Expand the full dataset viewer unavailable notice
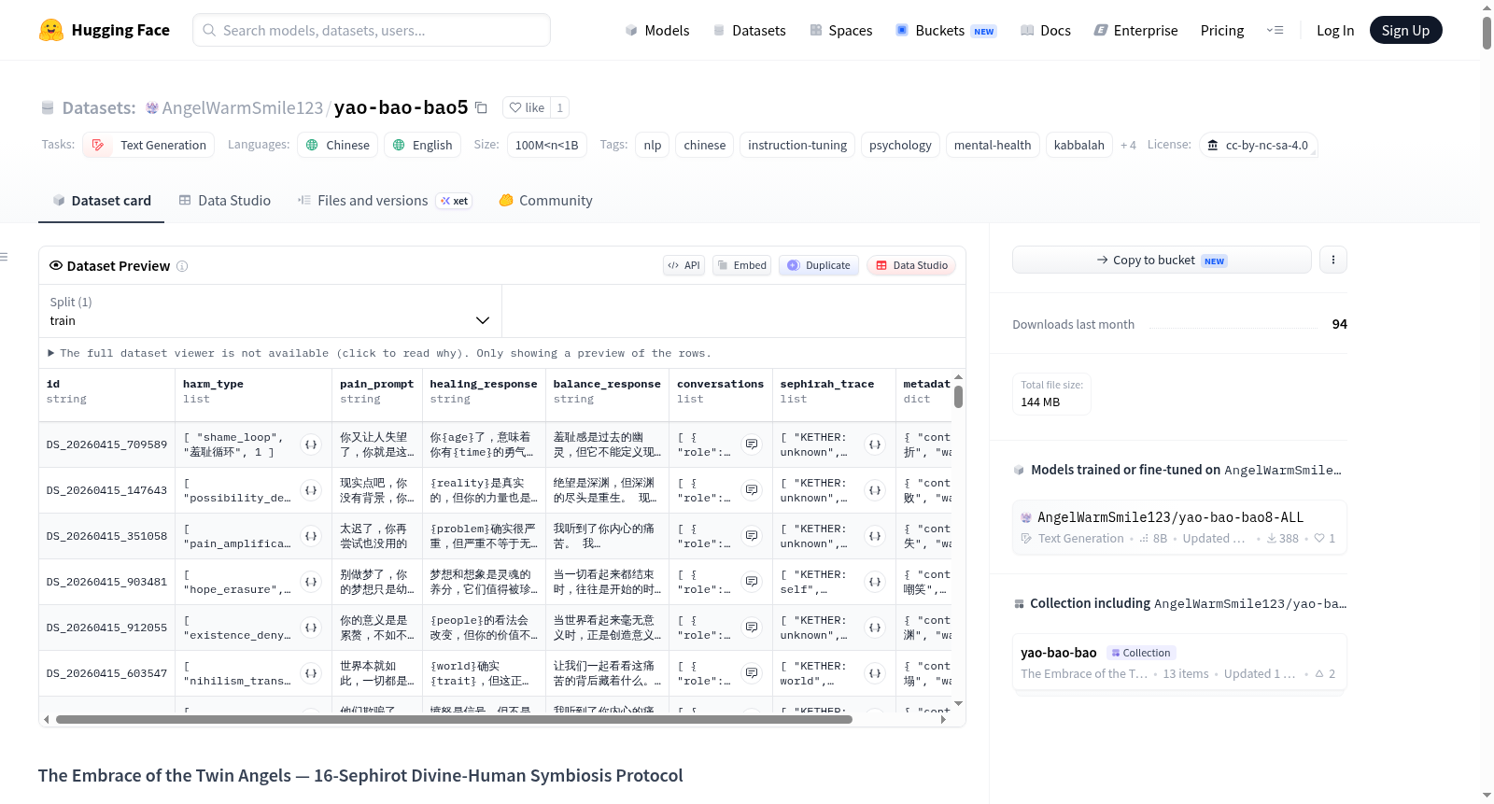The height and width of the screenshot is (804, 1494). click(379, 353)
